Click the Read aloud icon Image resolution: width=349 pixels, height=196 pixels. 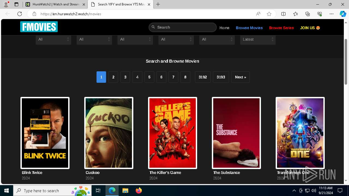pyautogui.click(x=258, y=14)
